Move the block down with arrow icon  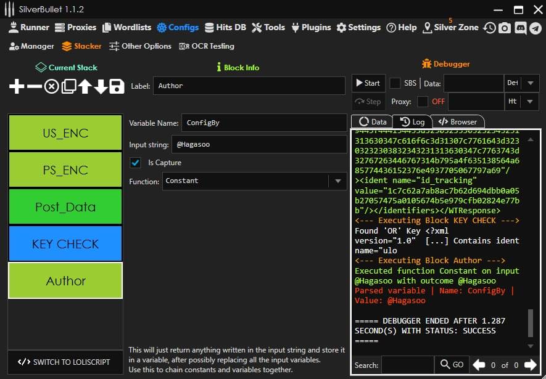click(x=101, y=86)
